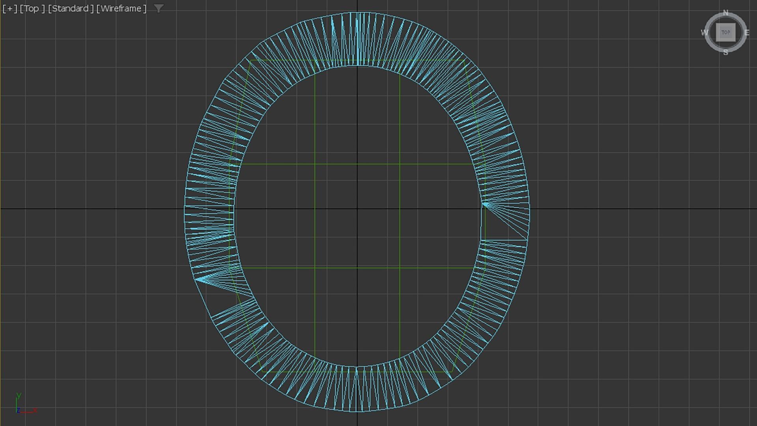Open the [Wireframe] shading menu

coord(121,8)
